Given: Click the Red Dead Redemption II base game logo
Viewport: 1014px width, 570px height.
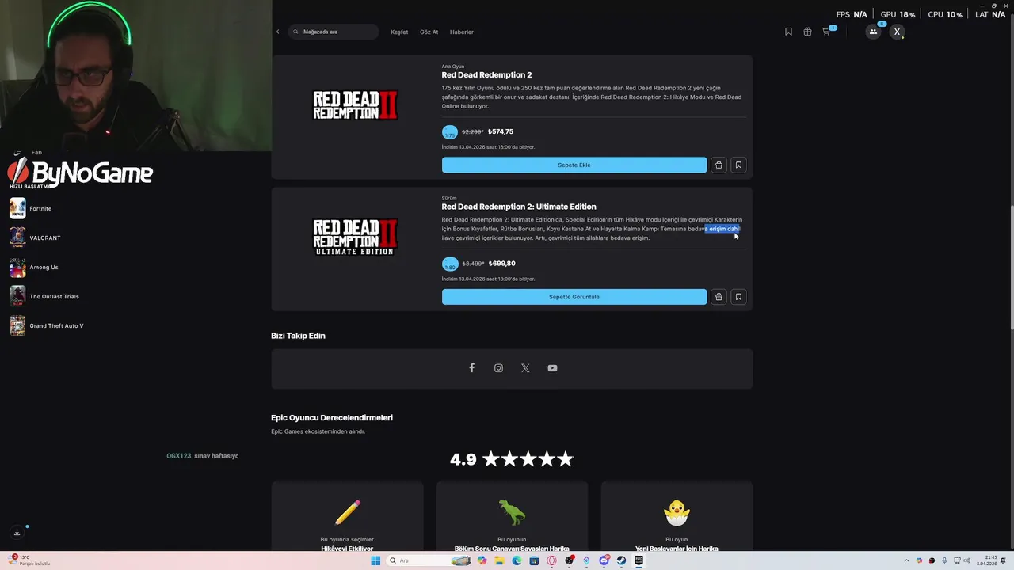Looking at the screenshot, I should click(355, 105).
